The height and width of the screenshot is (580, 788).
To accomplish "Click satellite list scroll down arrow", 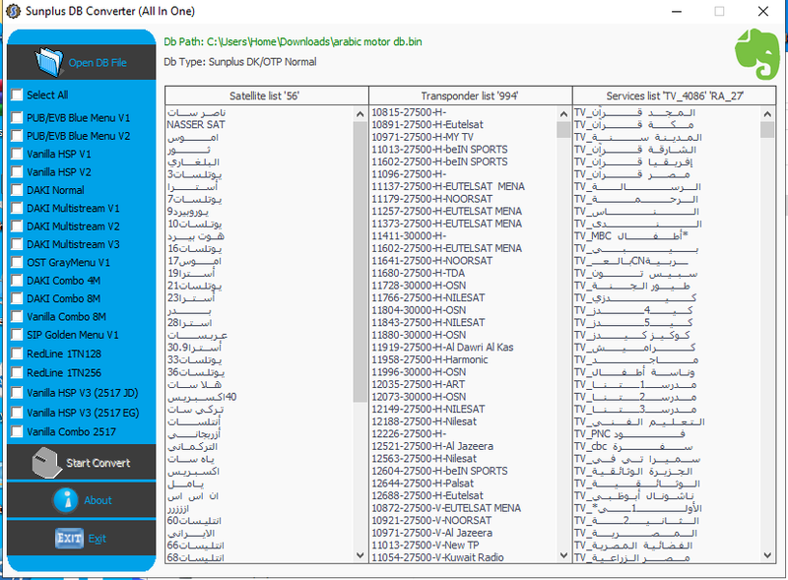I will pyautogui.click(x=360, y=554).
